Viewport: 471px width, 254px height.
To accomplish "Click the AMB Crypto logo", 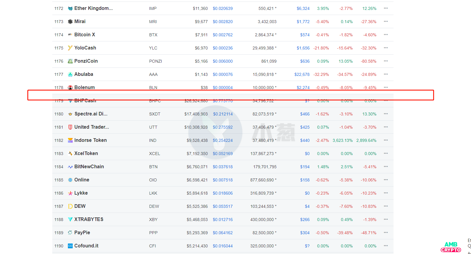I will pos(451,247).
